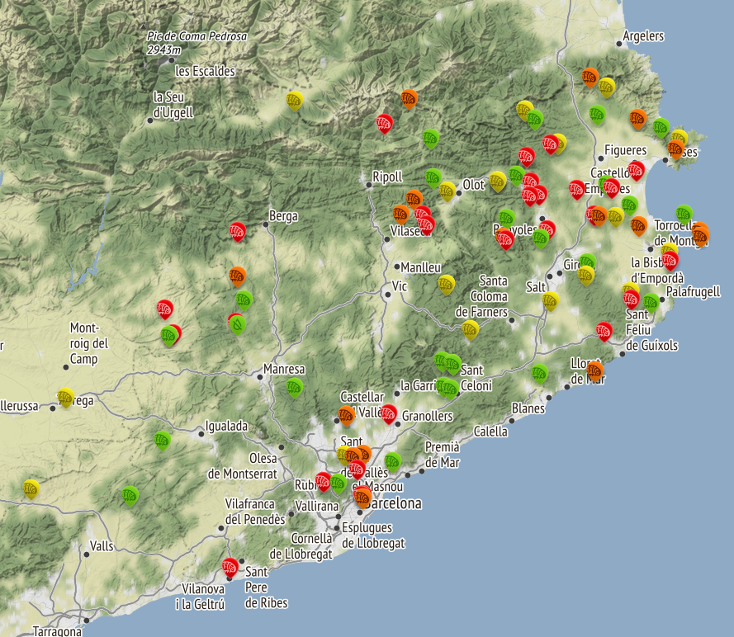Select the green marker above Torroella de Montgrí
This screenshot has width=734, height=637.
click(684, 213)
